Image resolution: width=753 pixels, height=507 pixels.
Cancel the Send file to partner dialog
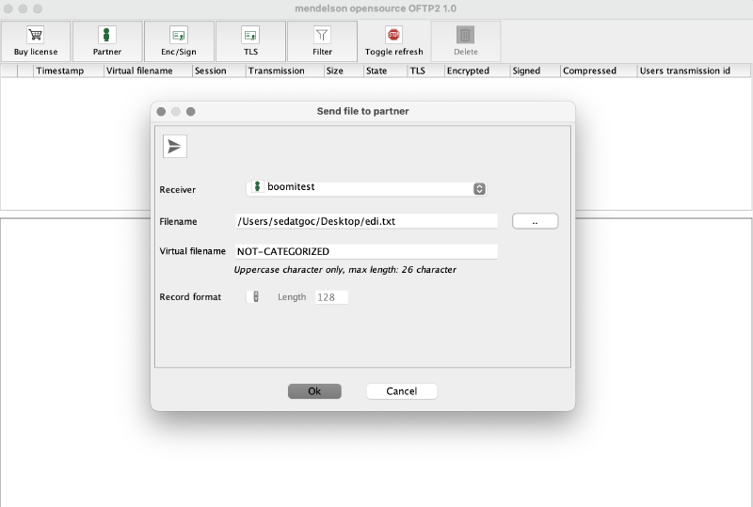(402, 391)
